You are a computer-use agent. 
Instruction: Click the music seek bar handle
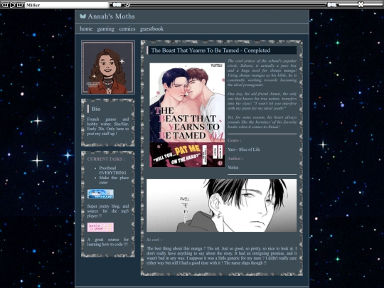pos(127,5)
